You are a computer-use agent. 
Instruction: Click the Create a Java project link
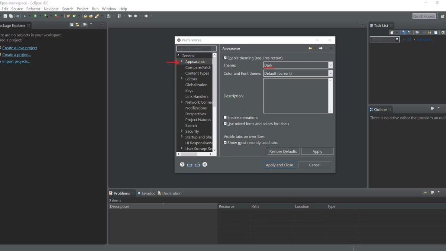(x=20, y=48)
